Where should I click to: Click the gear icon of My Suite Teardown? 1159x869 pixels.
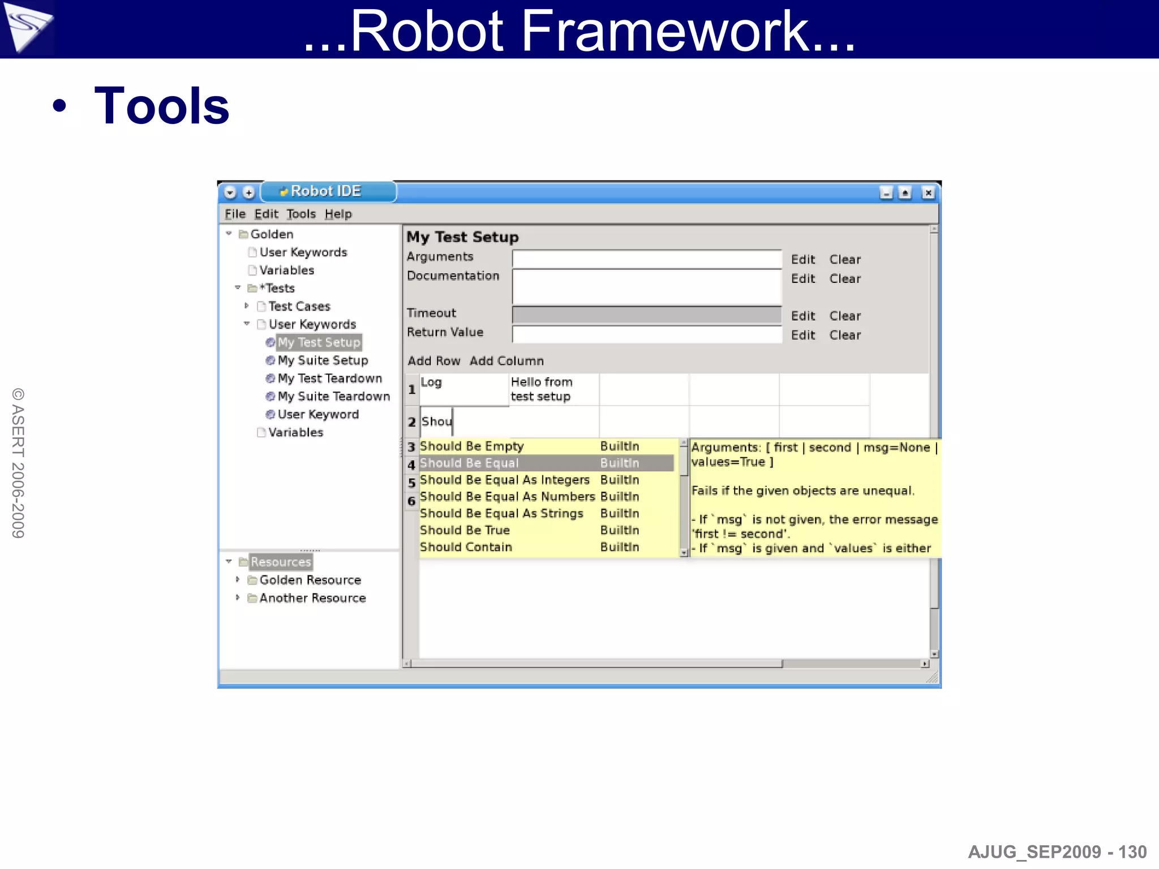[x=271, y=397]
